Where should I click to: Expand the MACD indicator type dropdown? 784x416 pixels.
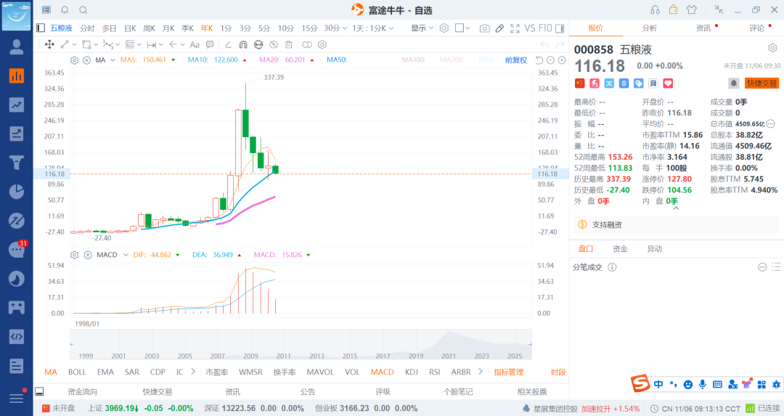(x=126, y=255)
